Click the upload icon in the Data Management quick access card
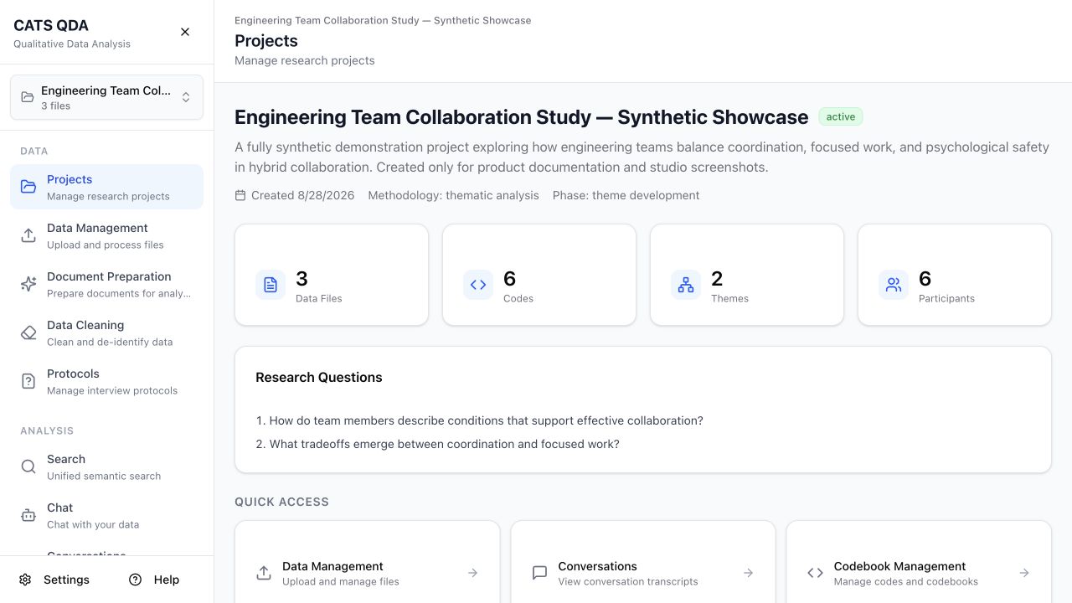This screenshot has width=1072, height=603. tap(264, 573)
